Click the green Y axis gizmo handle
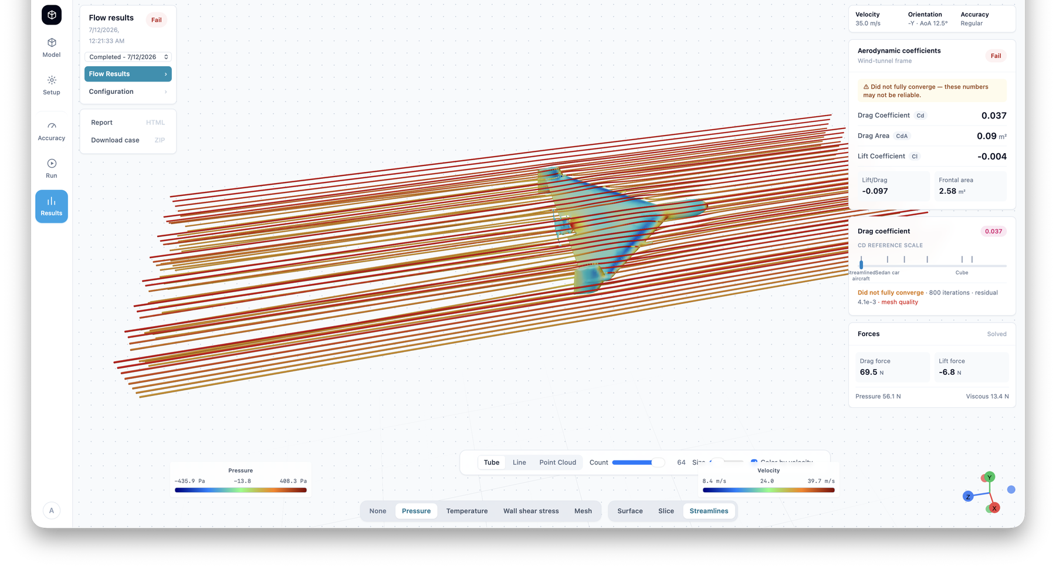The width and height of the screenshot is (1056, 569). point(990,477)
